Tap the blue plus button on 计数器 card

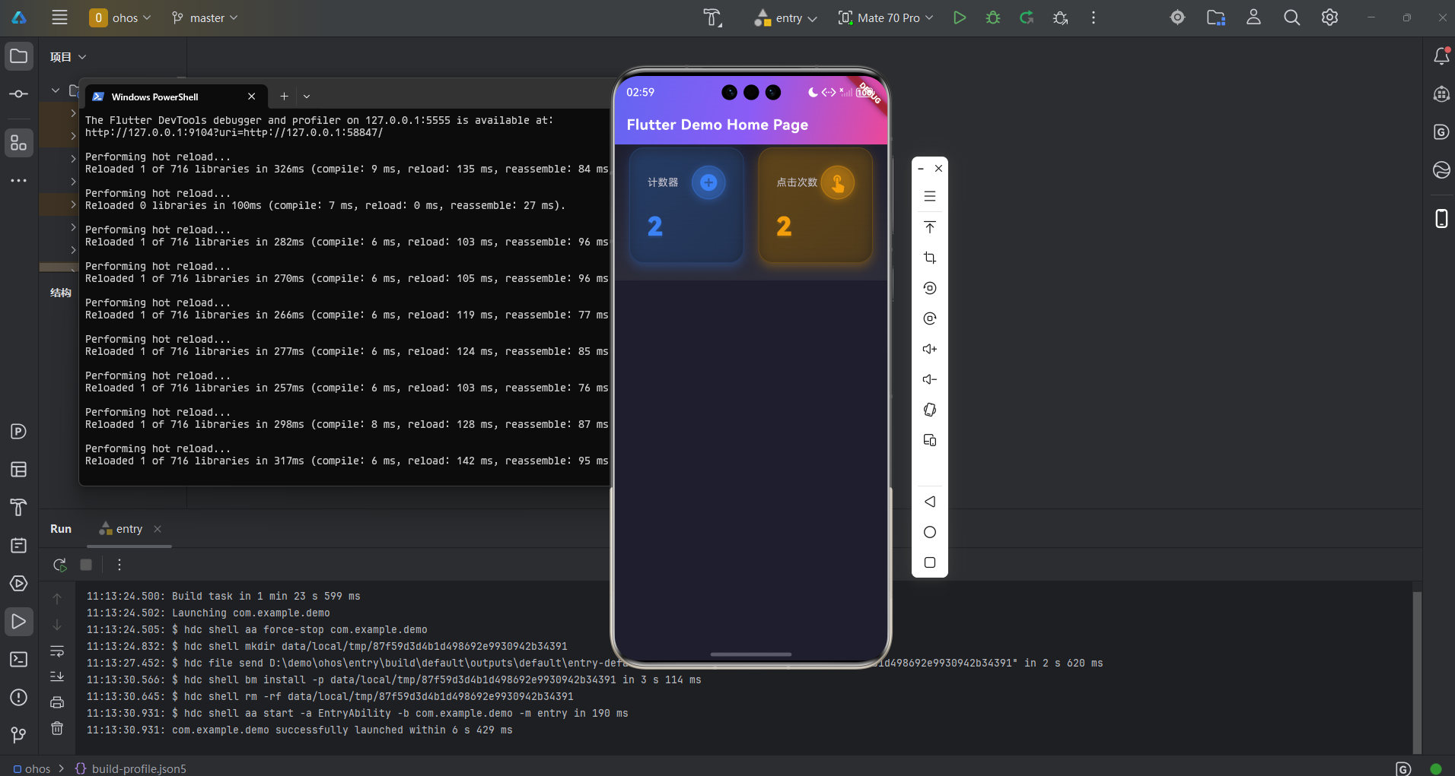[708, 182]
